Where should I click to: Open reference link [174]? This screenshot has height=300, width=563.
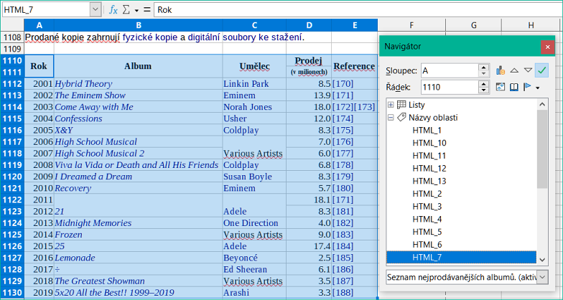coord(343,118)
